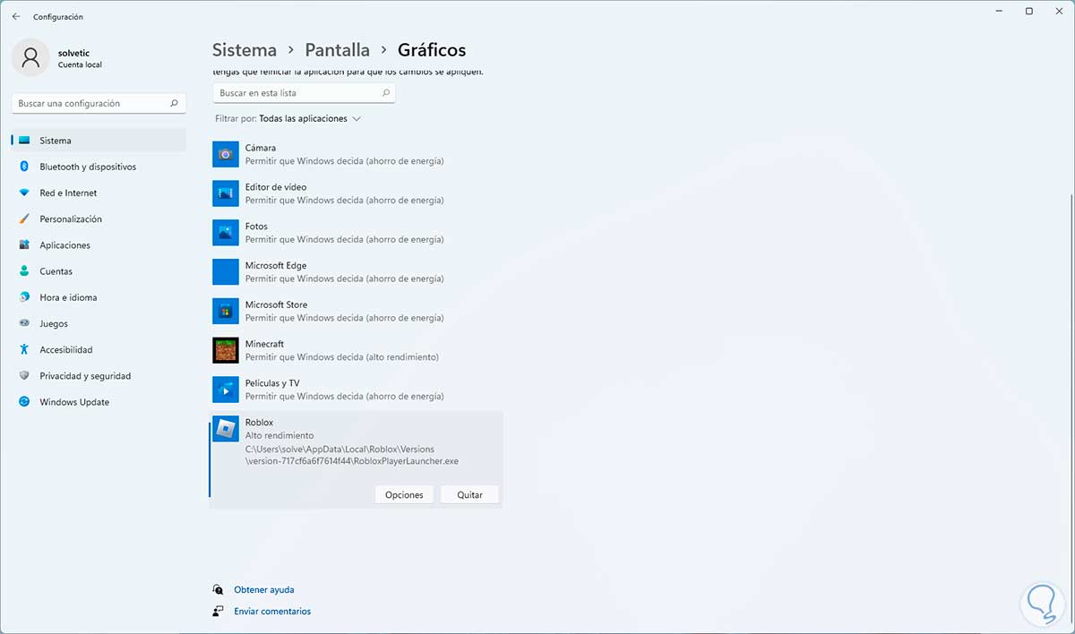1075x634 pixels.
Task: Click the Microsoft Store app icon
Action: coord(226,311)
